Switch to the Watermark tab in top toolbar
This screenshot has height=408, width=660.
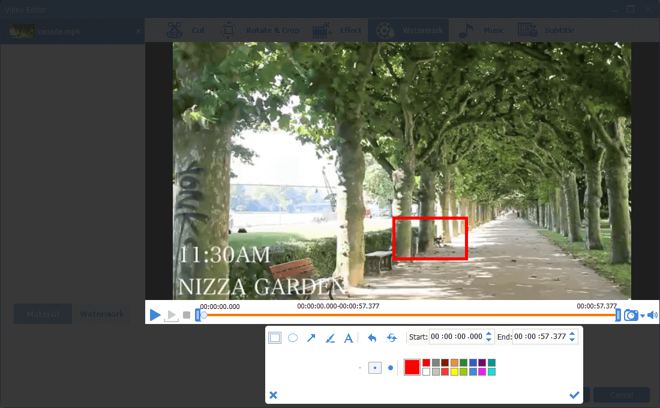(x=409, y=31)
